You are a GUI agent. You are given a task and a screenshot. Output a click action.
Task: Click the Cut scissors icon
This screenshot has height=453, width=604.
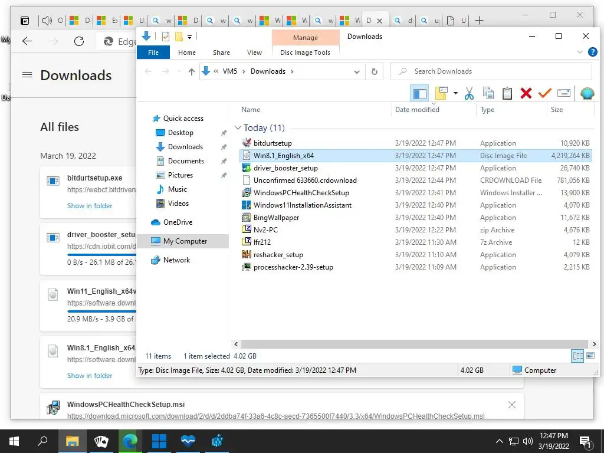point(469,94)
